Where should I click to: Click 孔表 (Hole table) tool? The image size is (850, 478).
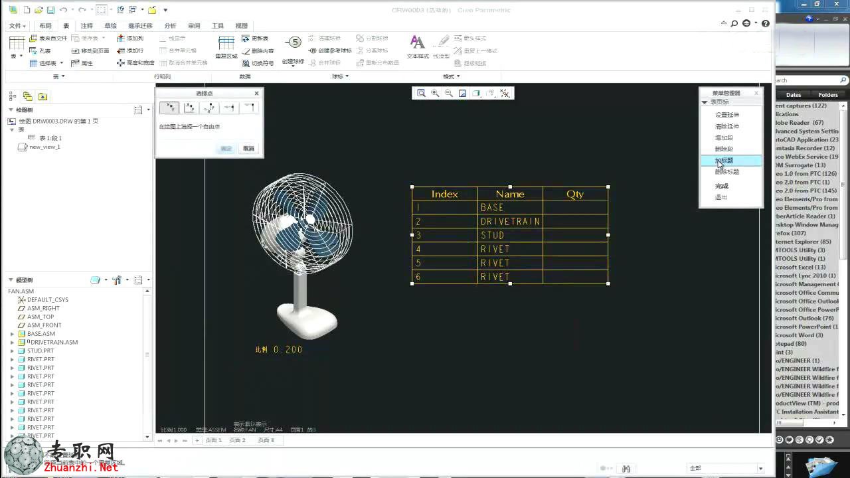(x=41, y=50)
